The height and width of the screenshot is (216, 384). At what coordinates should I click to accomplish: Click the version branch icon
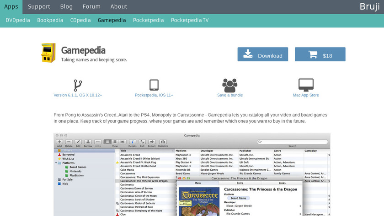pyautogui.click(x=78, y=85)
